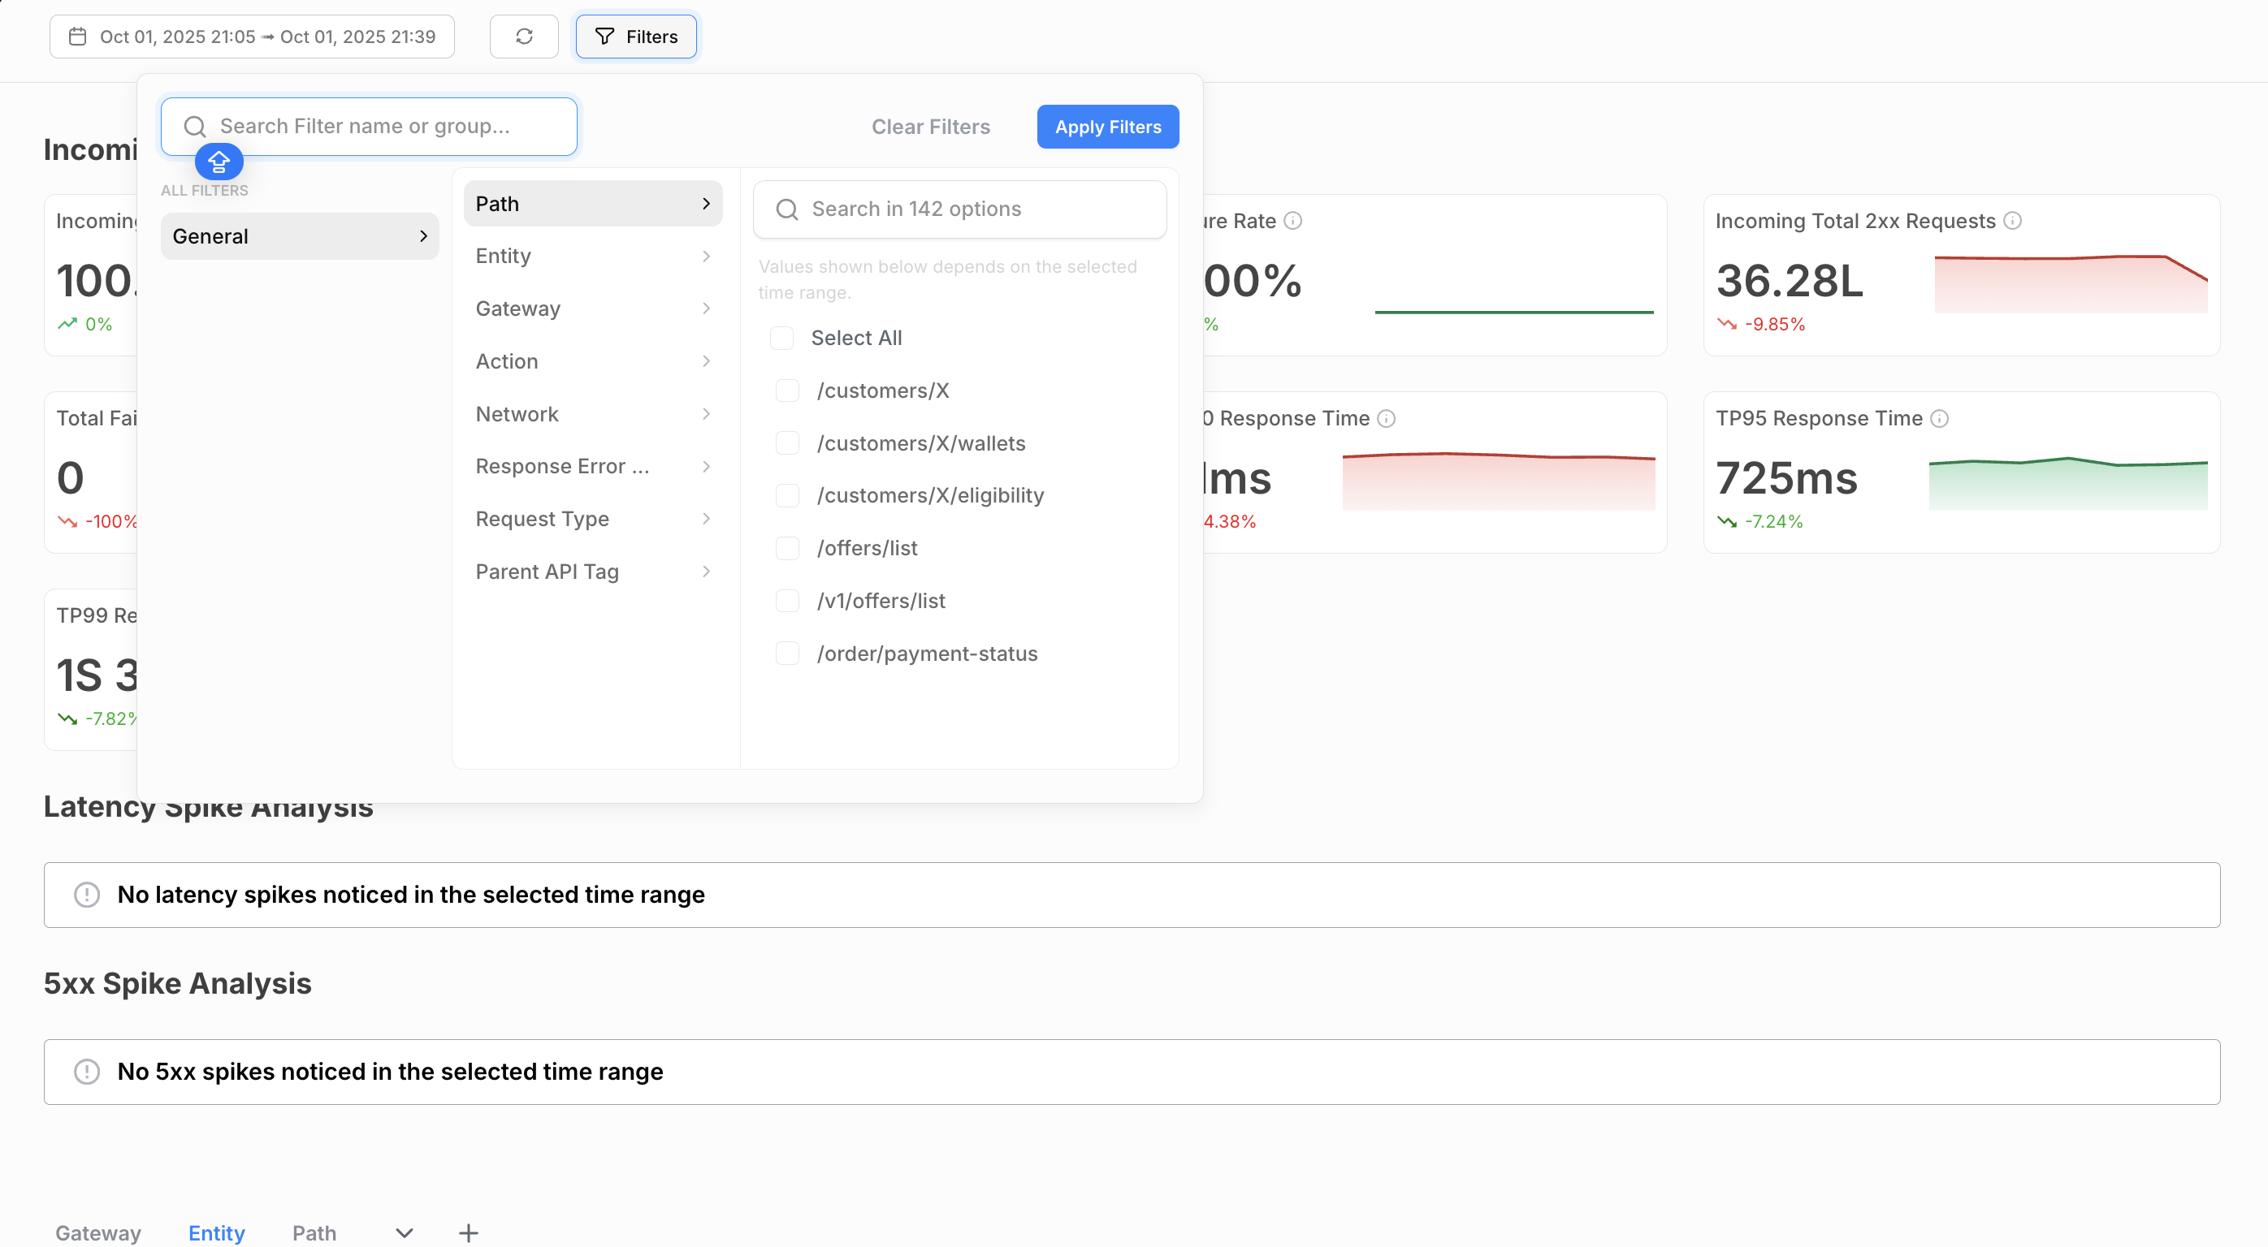Viewport: 2268px width, 1247px height.
Task: Tick the /customers/X/wallets checkbox
Action: (x=787, y=442)
